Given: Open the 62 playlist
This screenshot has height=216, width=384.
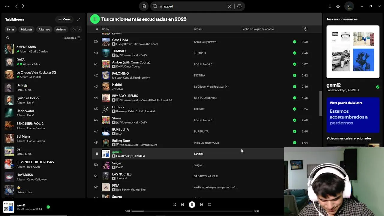Looking at the screenshot, I should point(43,151).
